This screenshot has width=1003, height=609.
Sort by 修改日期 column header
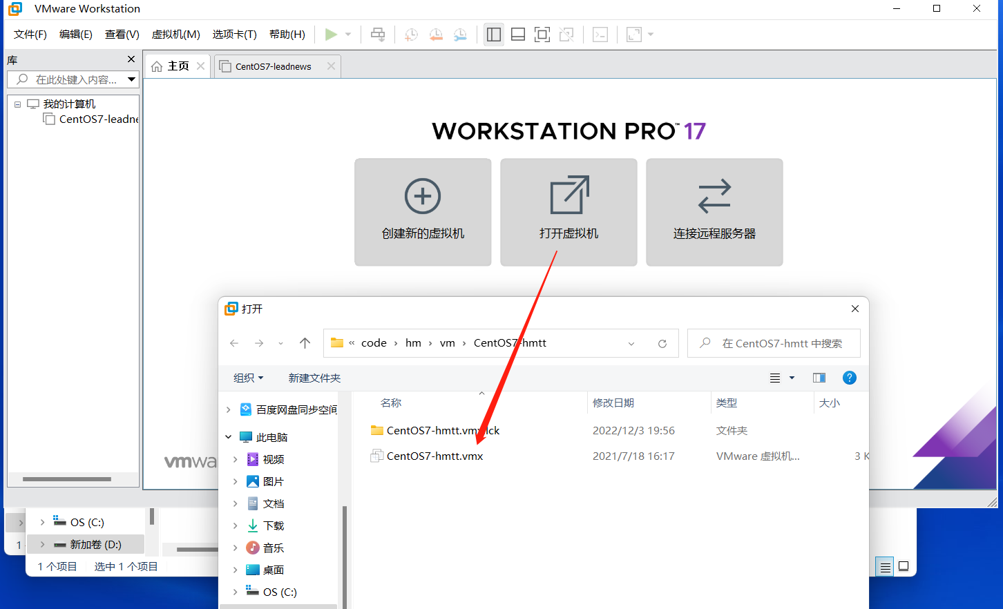click(613, 403)
